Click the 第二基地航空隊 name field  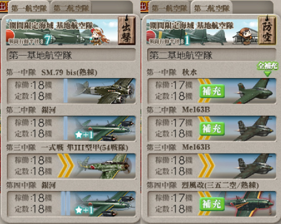(211, 55)
